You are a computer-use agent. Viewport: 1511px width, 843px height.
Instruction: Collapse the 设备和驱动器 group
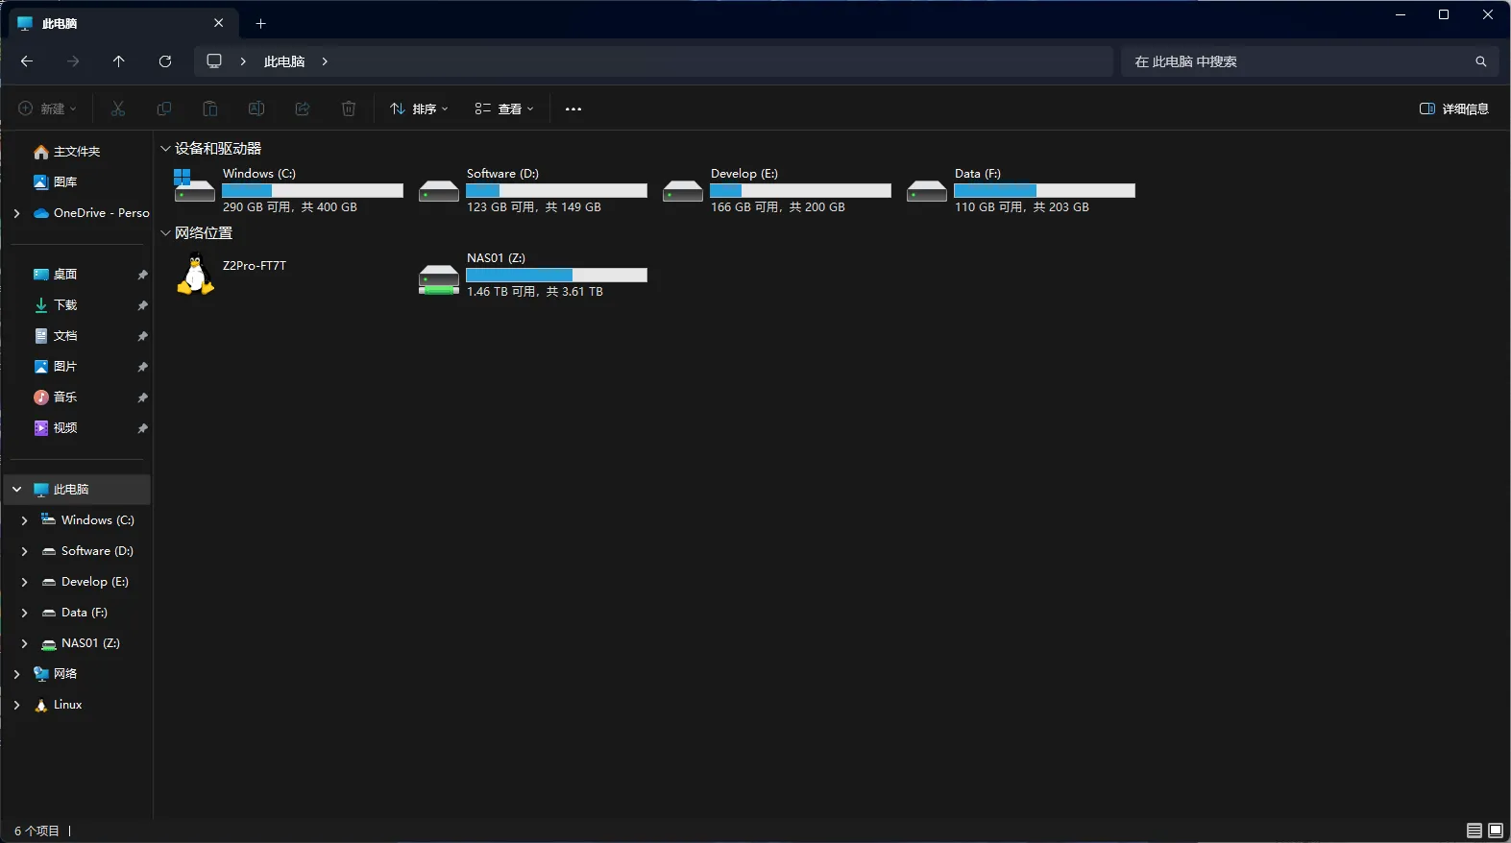165,149
